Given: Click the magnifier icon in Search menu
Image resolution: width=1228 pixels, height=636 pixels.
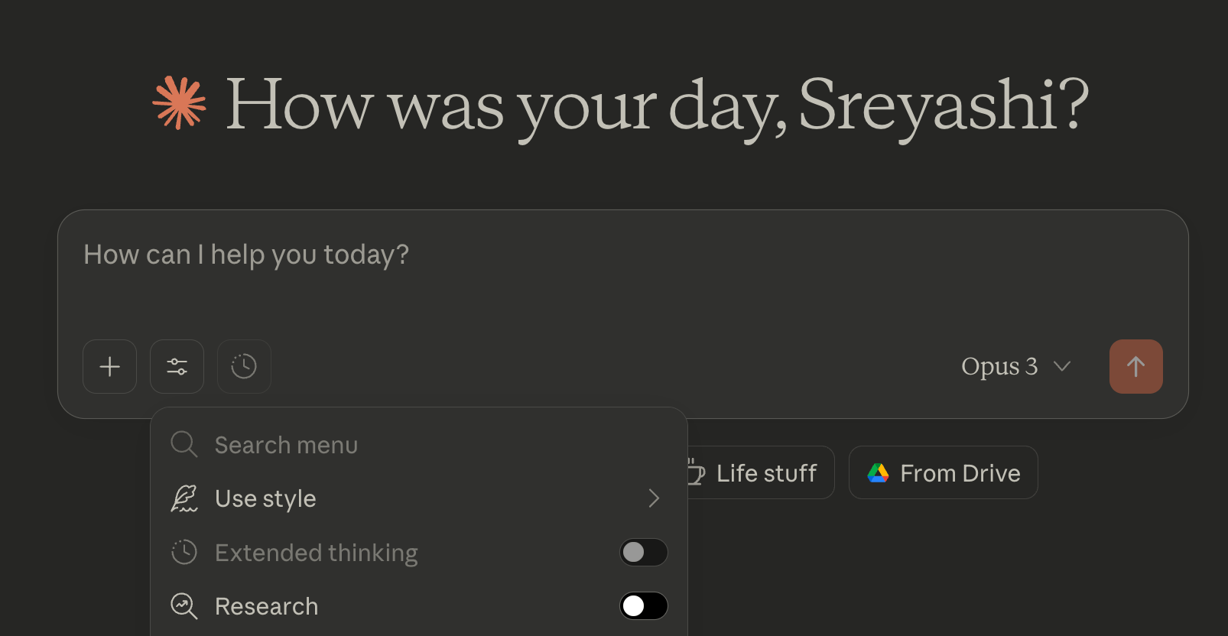Looking at the screenshot, I should [x=184, y=444].
